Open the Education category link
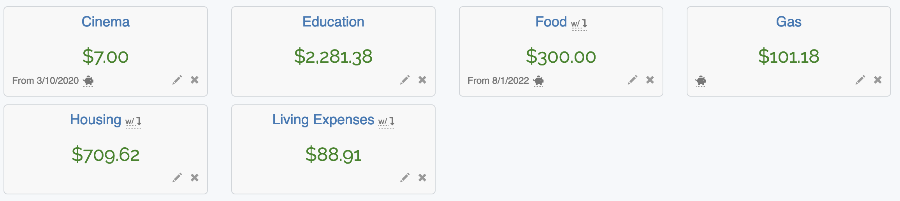Image resolution: width=900 pixels, height=201 pixels. click(x=333, y=22)
